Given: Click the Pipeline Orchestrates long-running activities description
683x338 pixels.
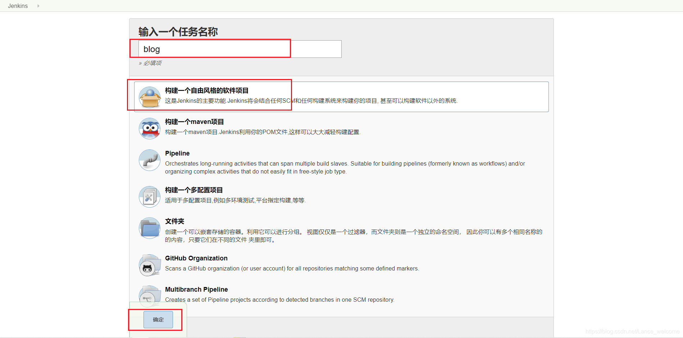Looking at the screenshot, I should [x=345, y=168].
